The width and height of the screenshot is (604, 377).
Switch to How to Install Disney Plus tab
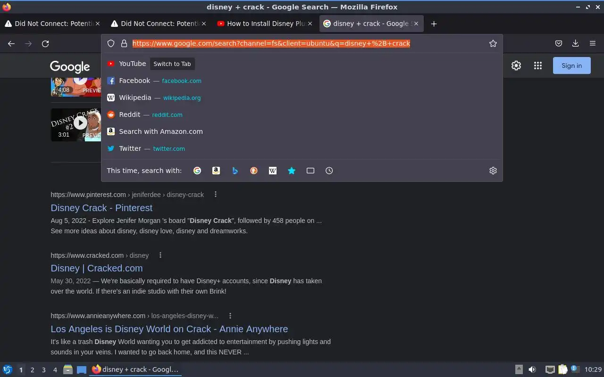264,24
